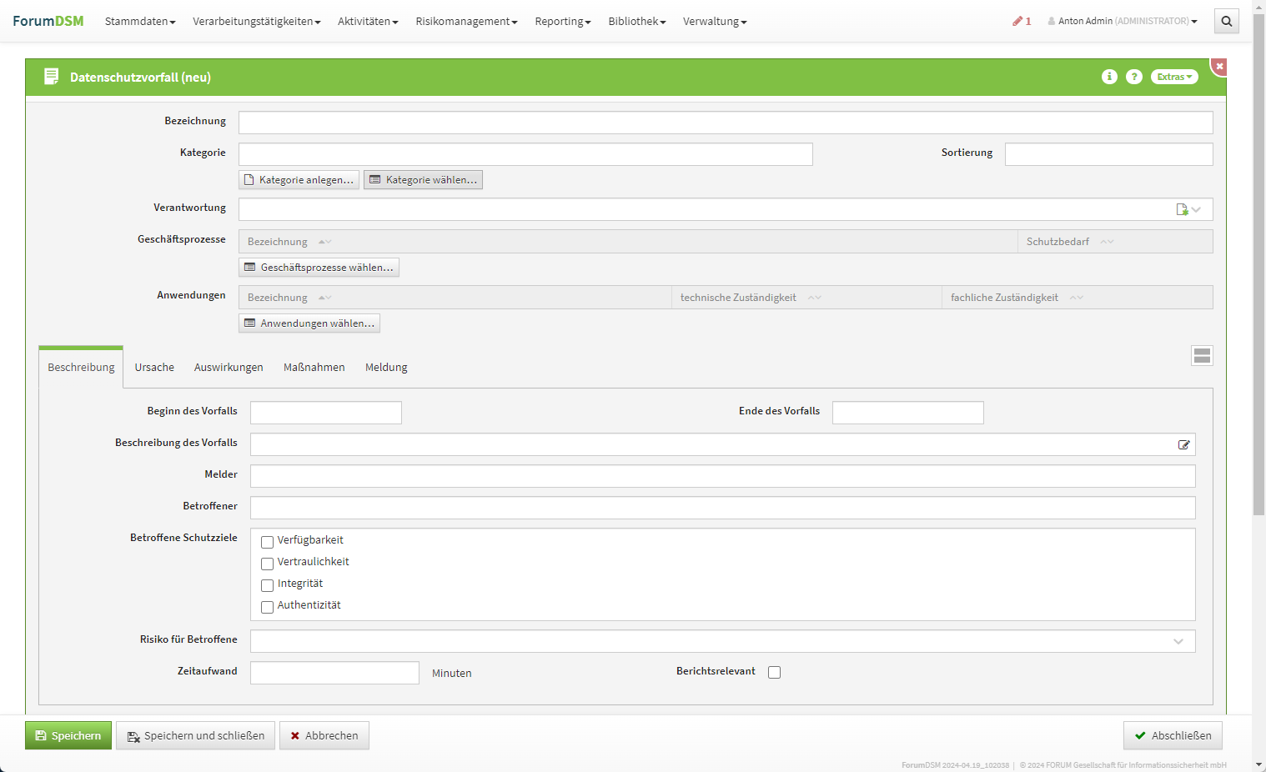1266x772 pixels.
Task: Close the Datenschutzvorfall form with red X
Action: point(1219,66)
